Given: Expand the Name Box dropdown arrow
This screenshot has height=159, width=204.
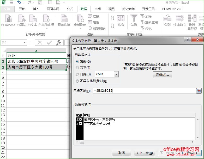Looking at the screenshot, I should [25, 43].
